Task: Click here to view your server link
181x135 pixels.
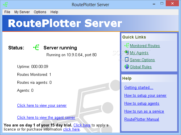Action: 42,106
